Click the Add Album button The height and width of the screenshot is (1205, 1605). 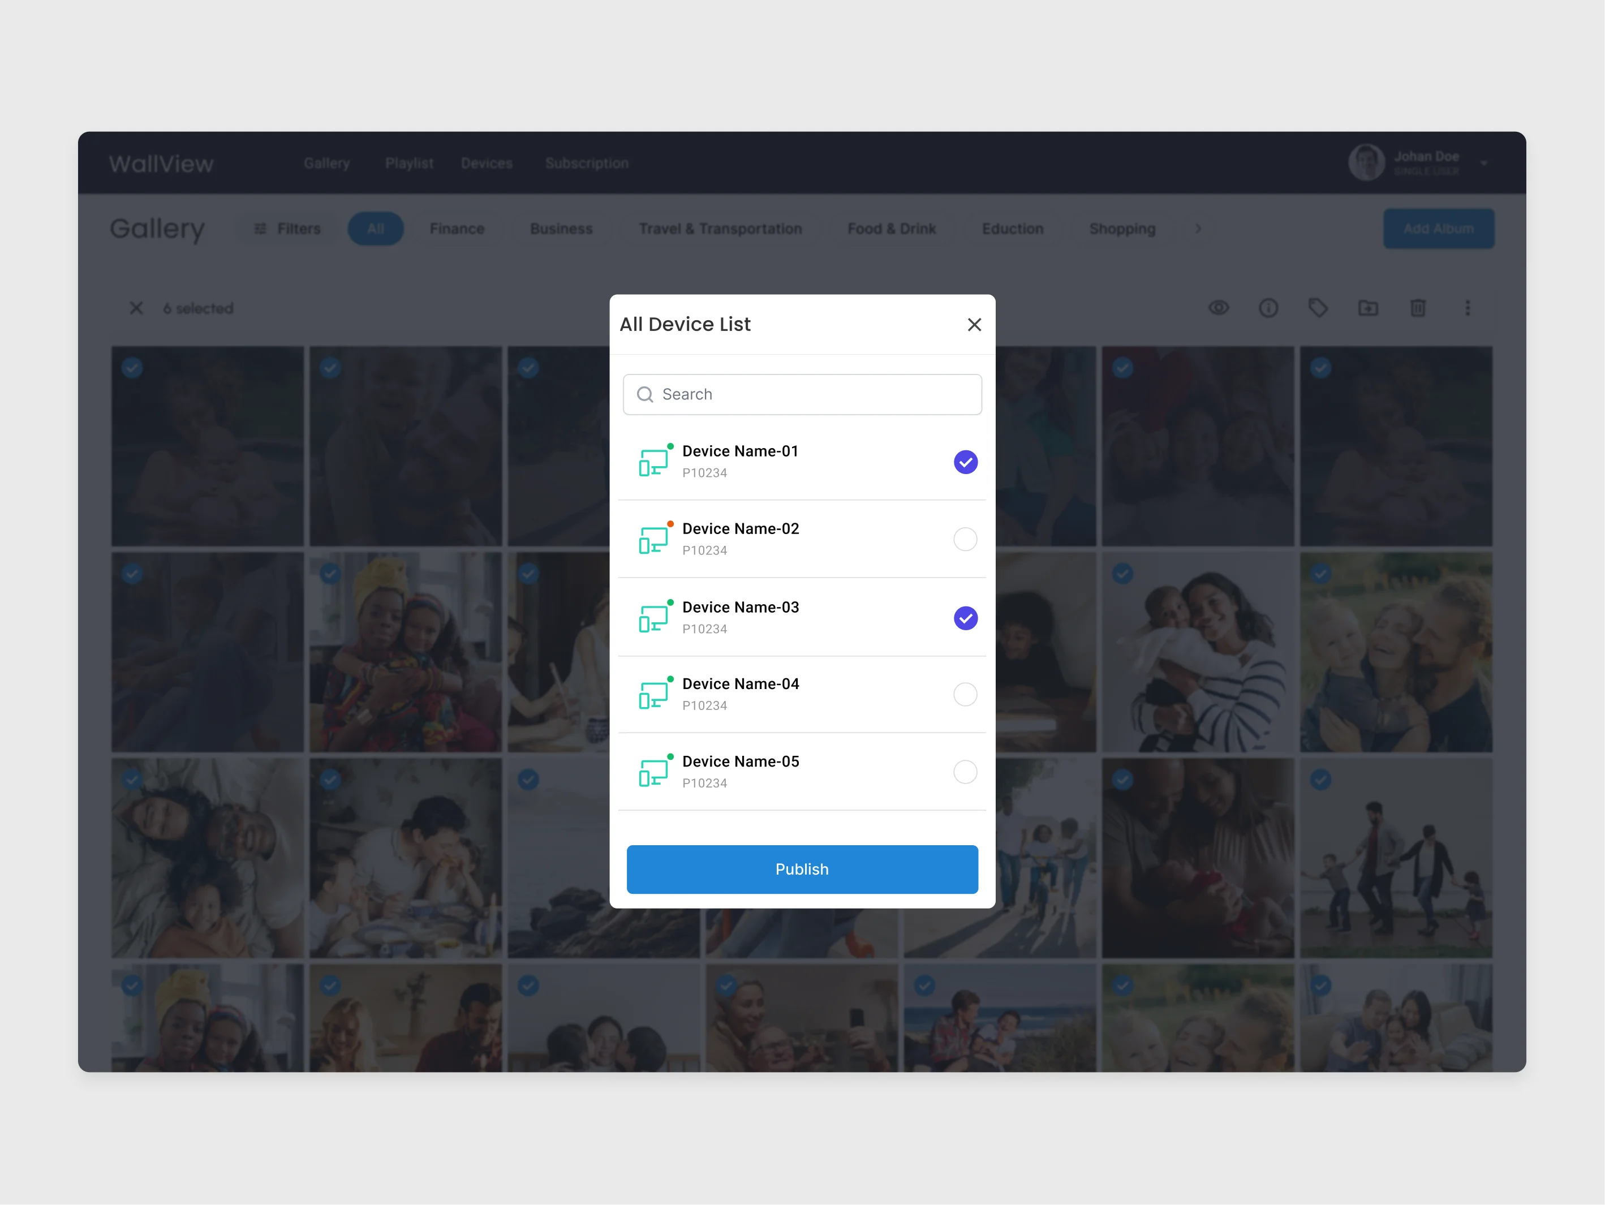click(1438, 229)
